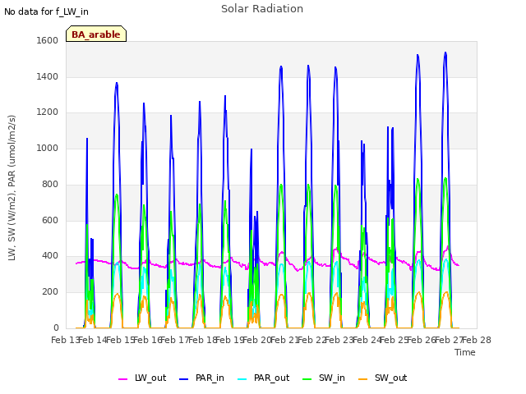This screenshot has height=394, width=526.
Task: Click the orange SW_out legend swatch
Action: (363, 379)
